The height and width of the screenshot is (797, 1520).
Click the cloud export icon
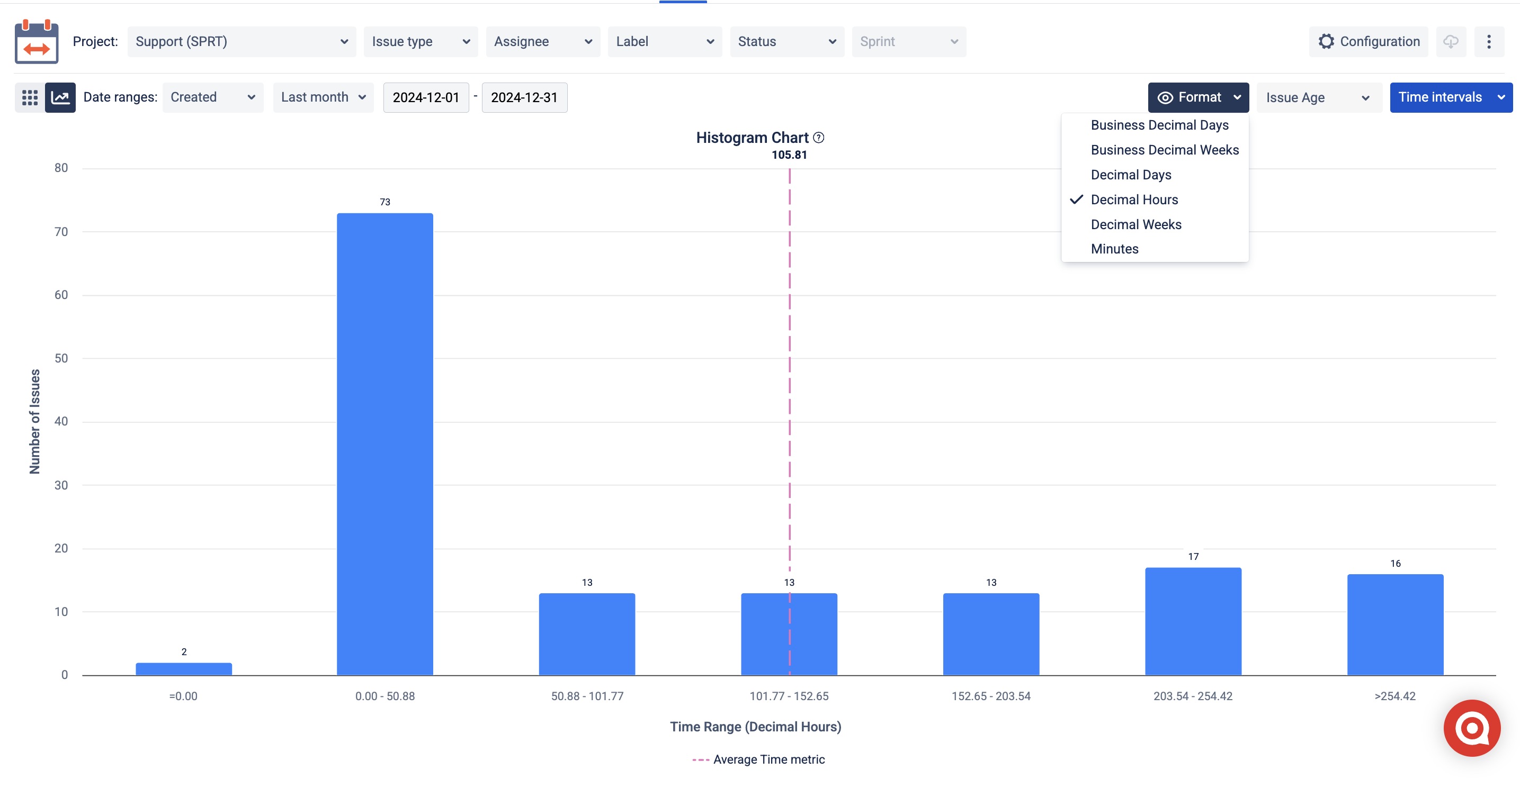coord(1451,41)
